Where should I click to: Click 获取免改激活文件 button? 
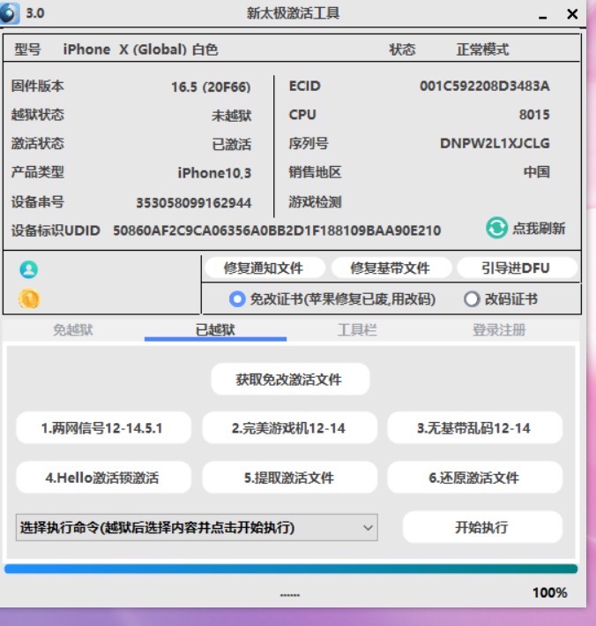click(x=290, y=379)
